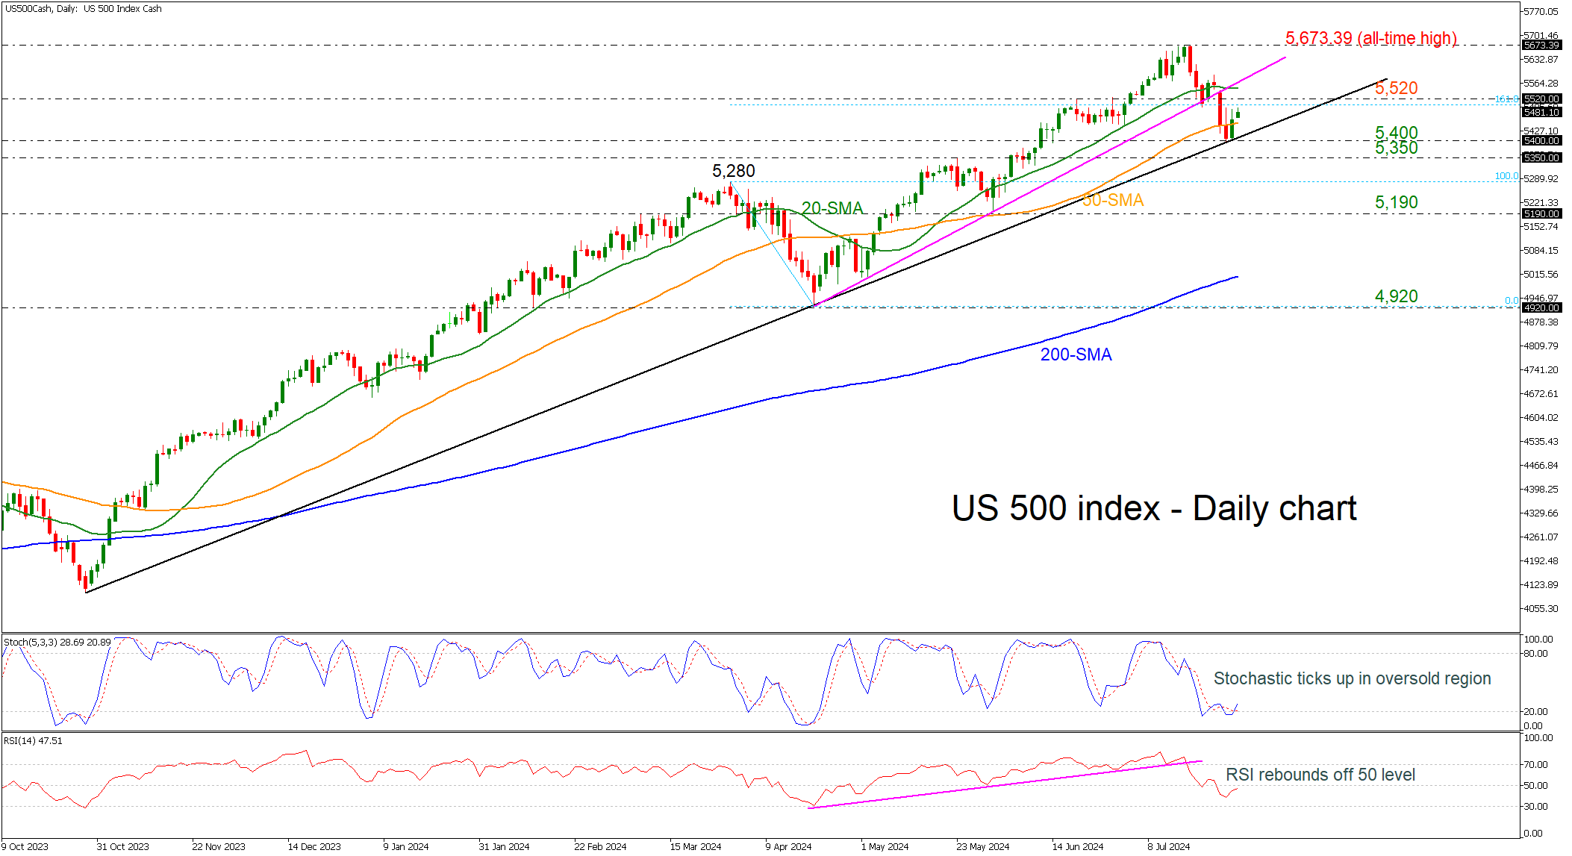Click the 5,673.39 all-time high label

click(x=1370, y=38)
